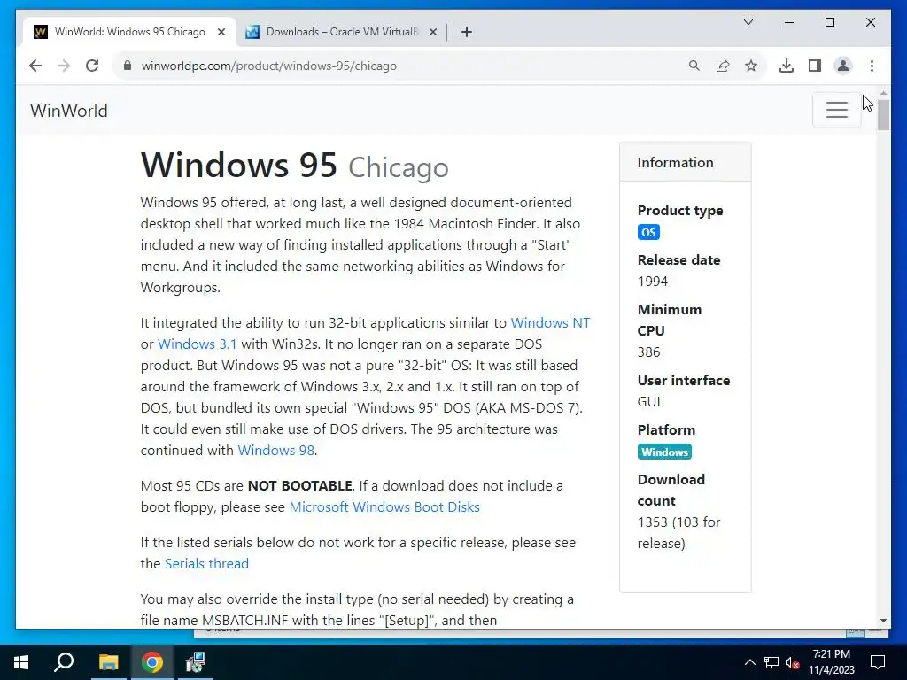Screen dimensions: 907x680
Task: Open the notification center icon
Action: click(878, 662)
